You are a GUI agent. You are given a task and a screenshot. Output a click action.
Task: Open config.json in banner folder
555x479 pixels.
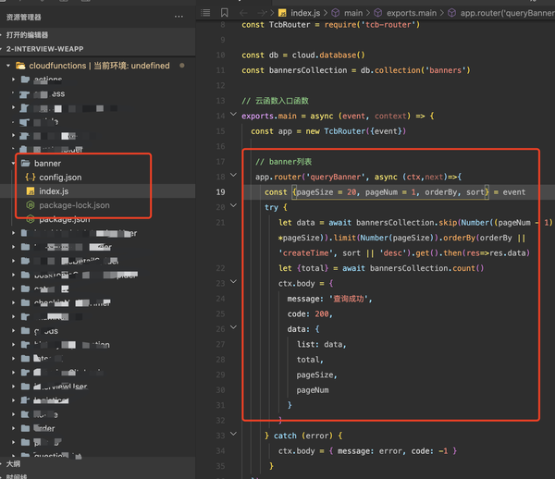[60, 178]
